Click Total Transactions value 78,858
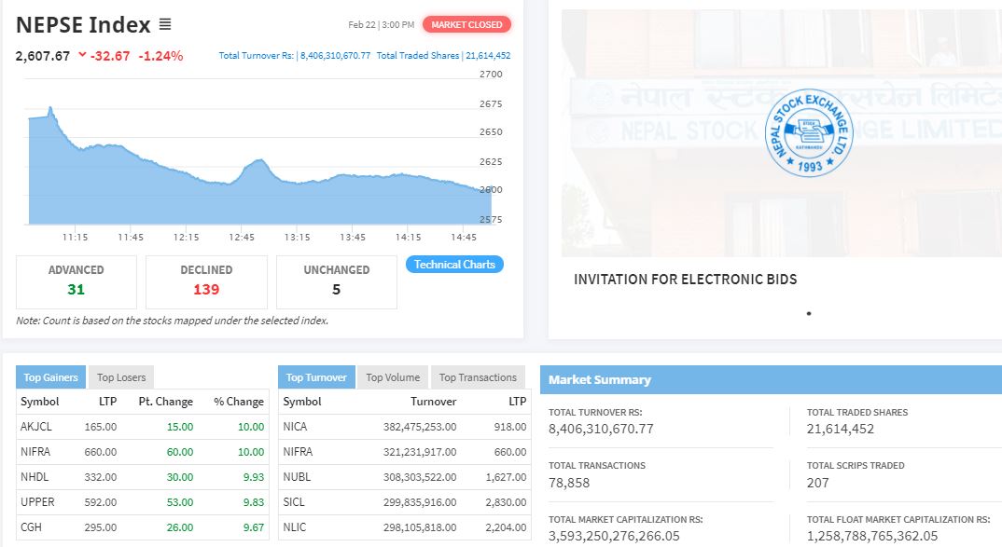 pyautogui.click(x=569, y=483)
